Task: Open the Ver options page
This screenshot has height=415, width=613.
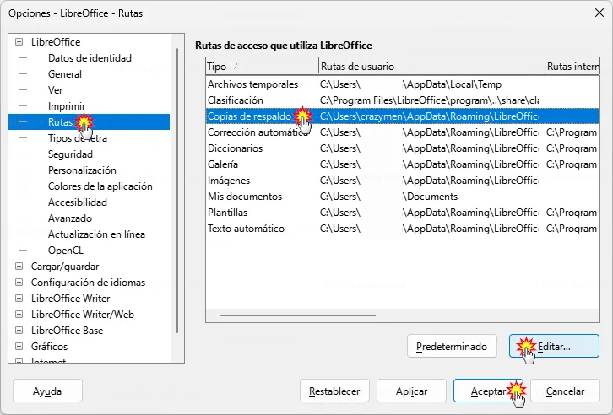Action: pyautogui.click(x=55, y=90)
